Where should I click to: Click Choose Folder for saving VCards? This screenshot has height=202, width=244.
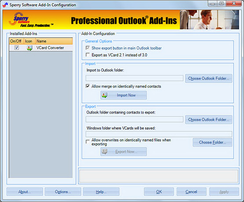212,142
